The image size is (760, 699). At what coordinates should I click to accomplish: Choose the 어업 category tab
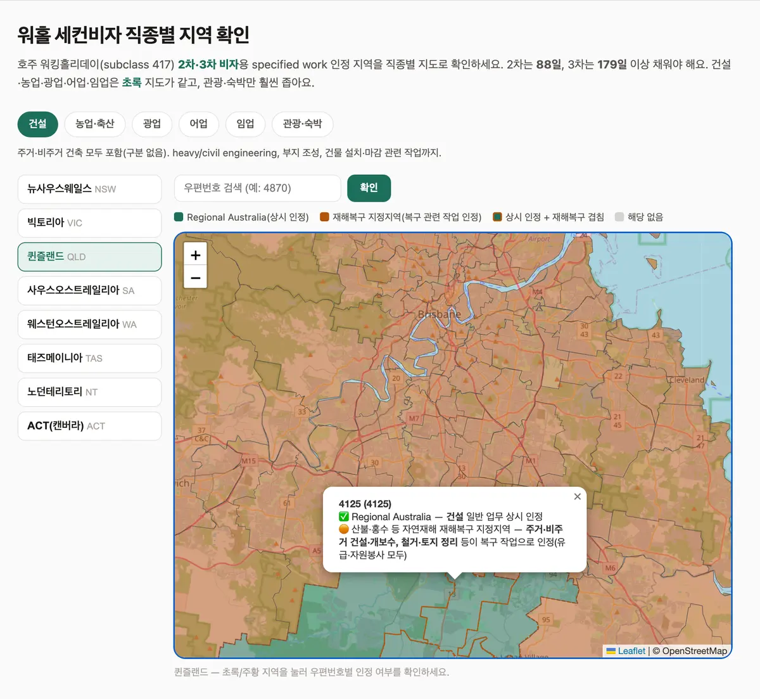[x=199, y=124]
